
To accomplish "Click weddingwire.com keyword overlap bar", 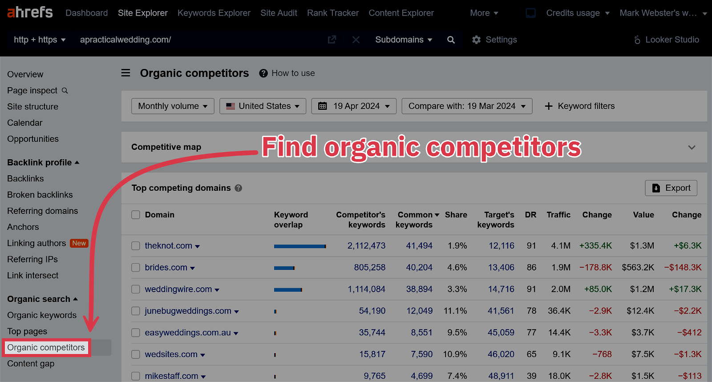I will [288, 290].
